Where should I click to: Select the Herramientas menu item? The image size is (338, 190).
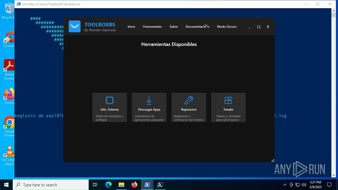point(152,27)
